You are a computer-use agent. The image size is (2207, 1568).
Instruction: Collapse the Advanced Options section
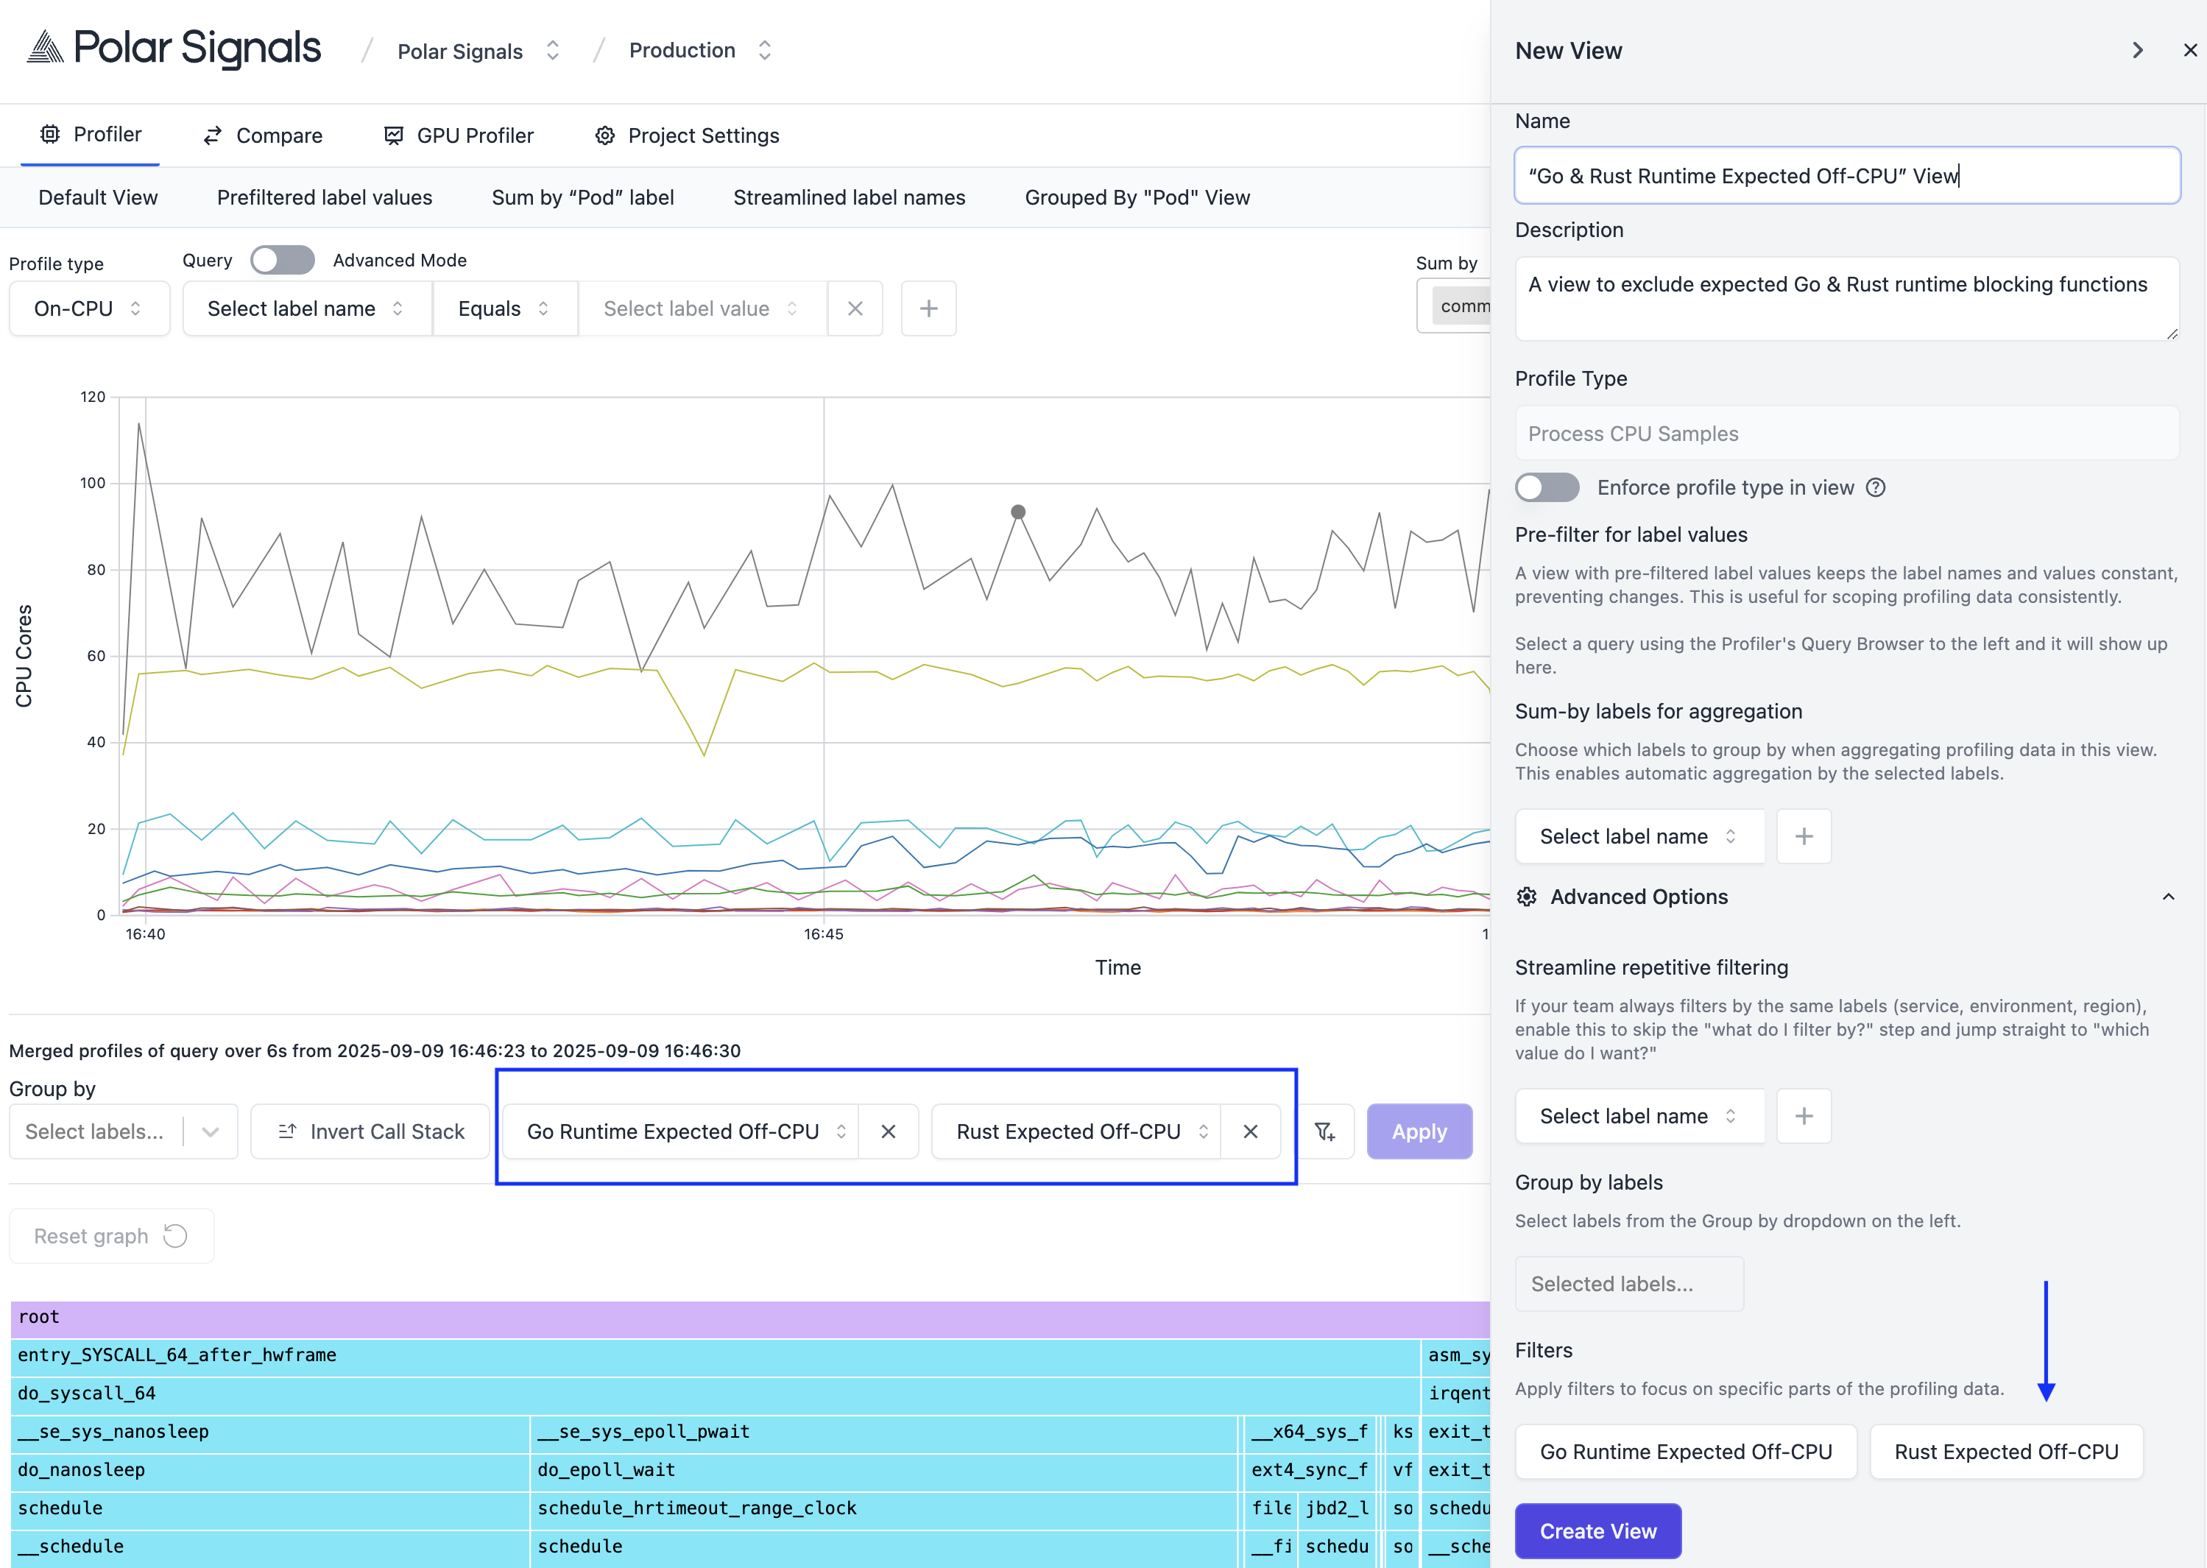[2167, 897]
